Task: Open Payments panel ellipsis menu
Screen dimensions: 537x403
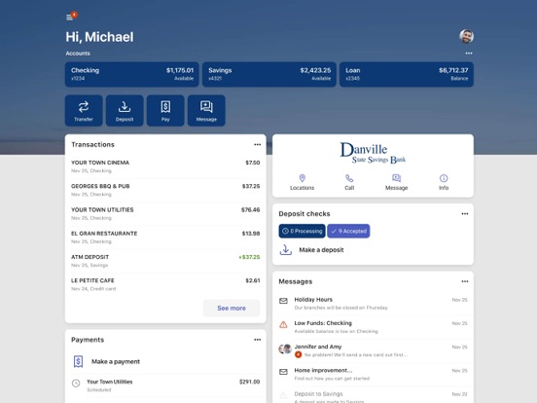Action: (257, 340)
